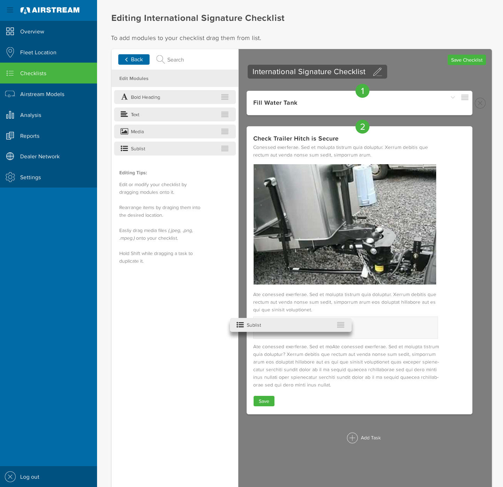Click the Dealer Network globe icon
Screen dimensions: 503x487
10,157
